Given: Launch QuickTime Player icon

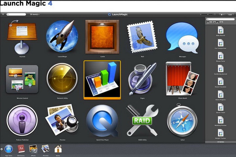Looking at the screenshot, I should [102, 121].
